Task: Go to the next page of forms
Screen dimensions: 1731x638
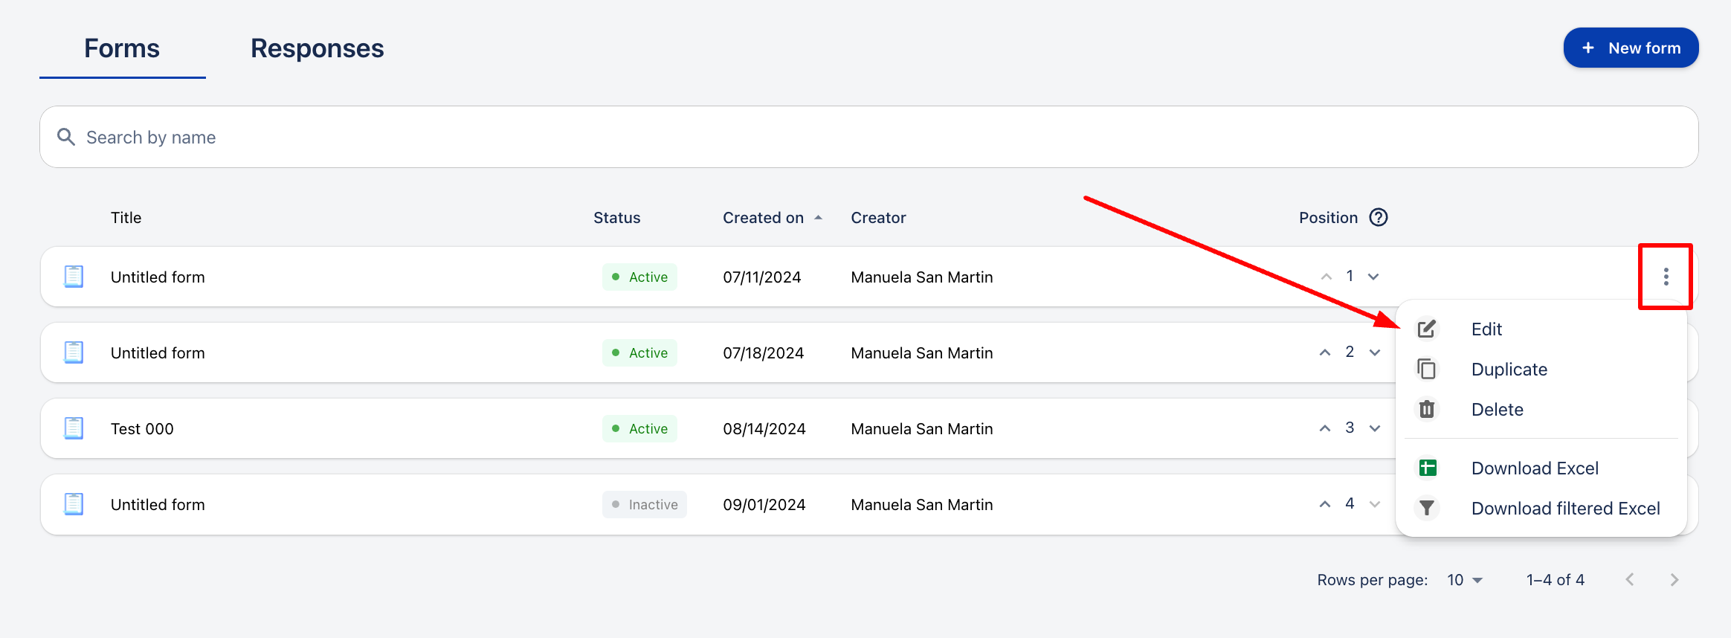Action: 1674,580
